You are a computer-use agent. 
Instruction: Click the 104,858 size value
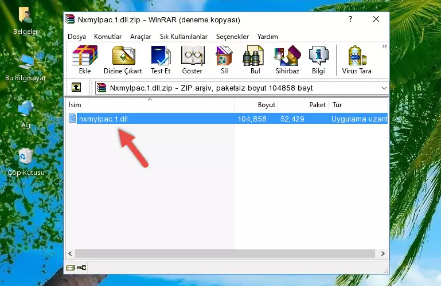(x=252, y=119)
